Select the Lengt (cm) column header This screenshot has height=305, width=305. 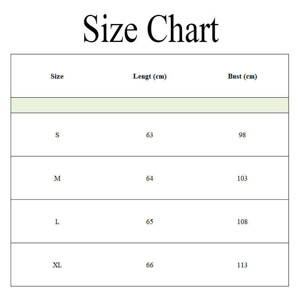point(150,77)
